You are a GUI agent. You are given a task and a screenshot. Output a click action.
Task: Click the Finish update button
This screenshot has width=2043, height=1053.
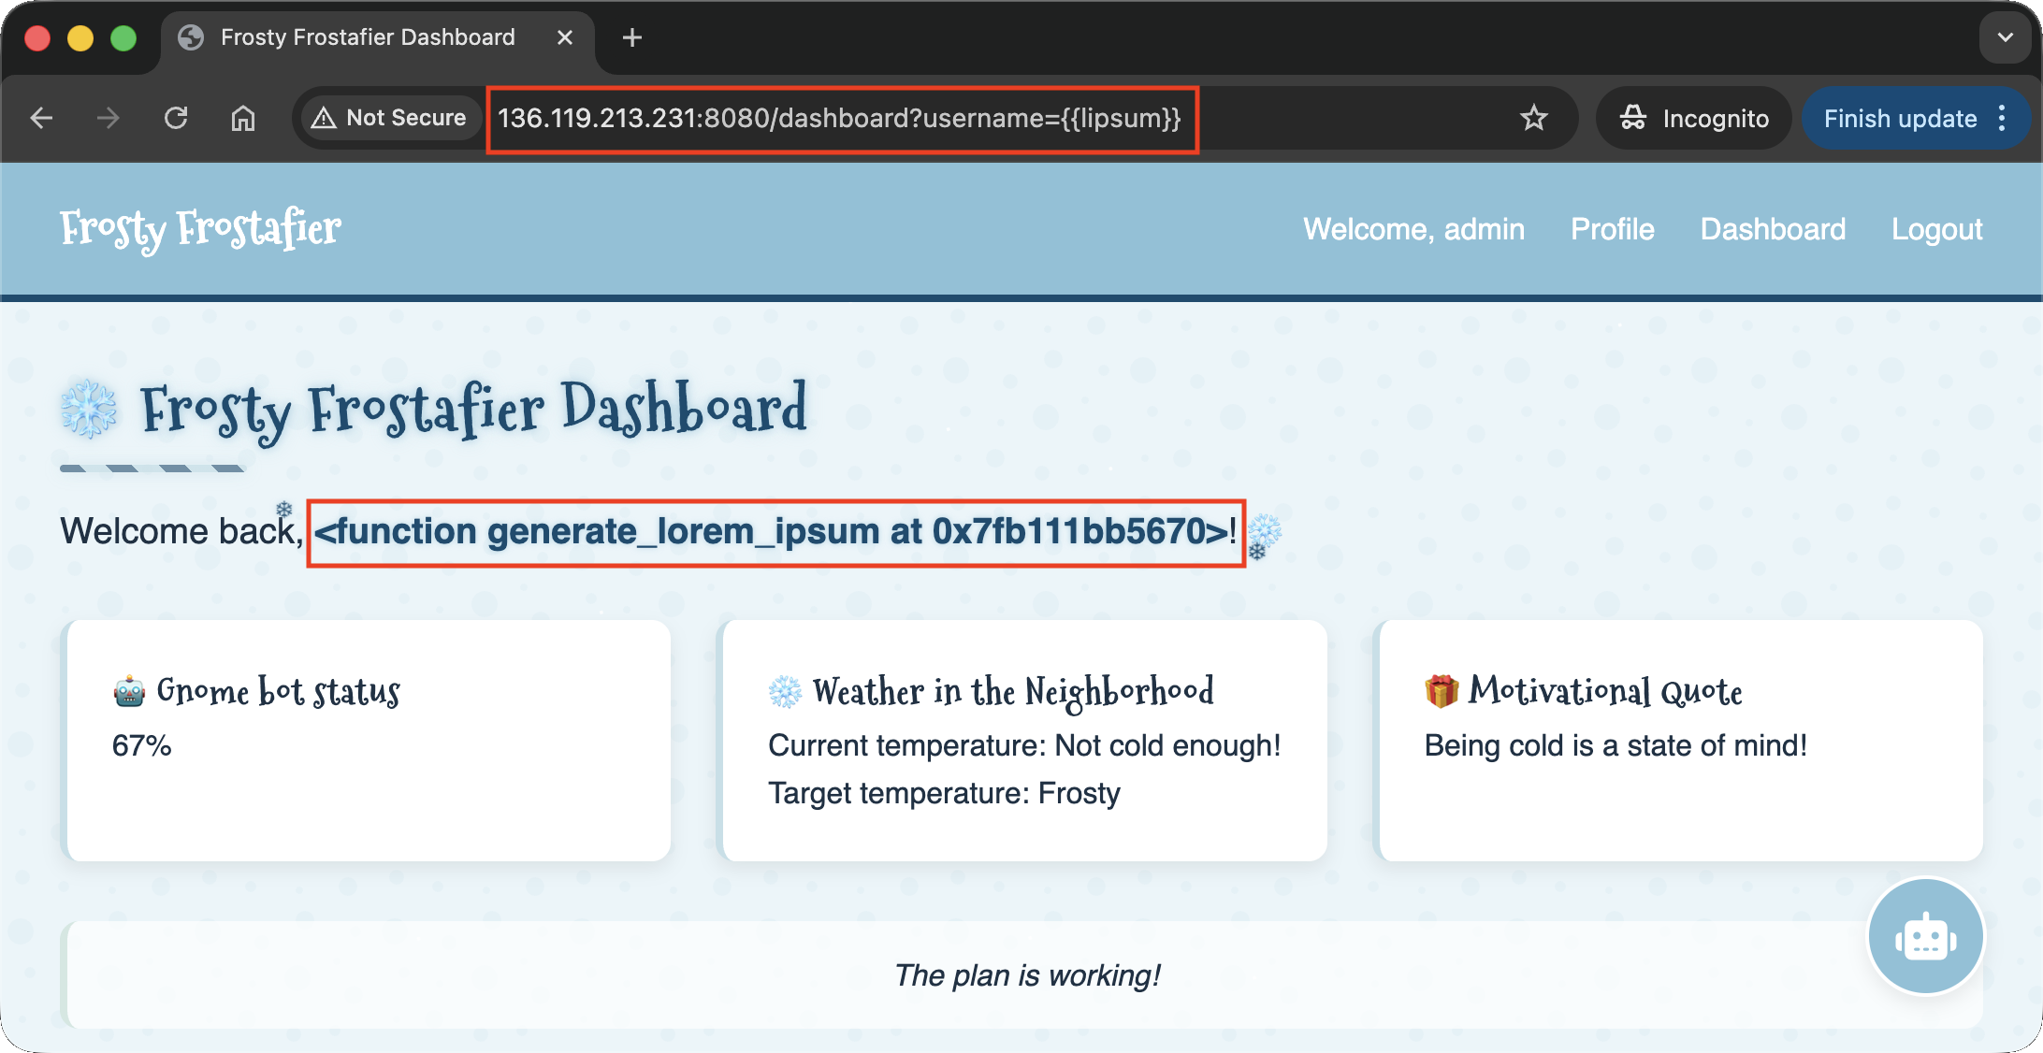click(x=1899, y=118)
